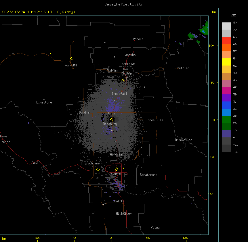Click the dBZ legend heading
This screenshot has height=242, width=248.
pyautogui.click(x=233, y=15)
